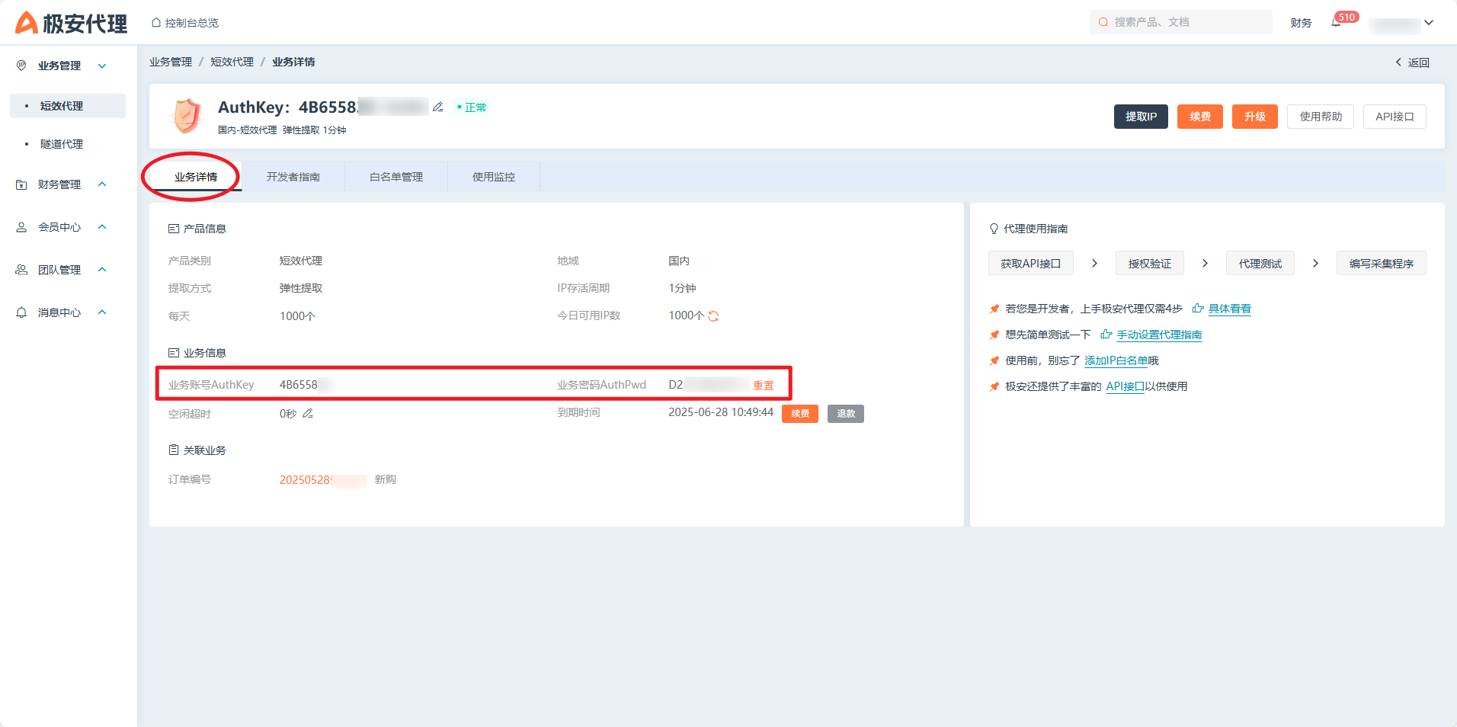Expand the 财务管理 sidebar menu
This screenshot has width=1457, height=727.
[x=102, y=184]
